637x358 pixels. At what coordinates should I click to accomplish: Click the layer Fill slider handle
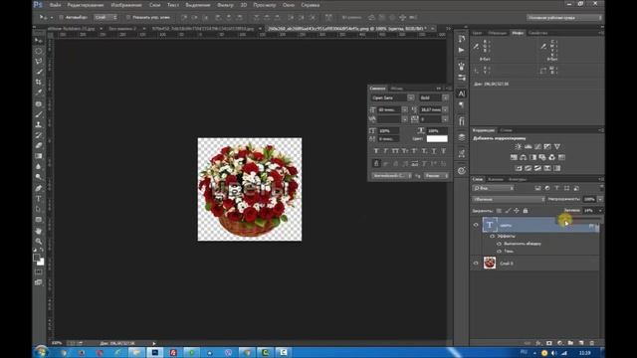coord(564,220)
